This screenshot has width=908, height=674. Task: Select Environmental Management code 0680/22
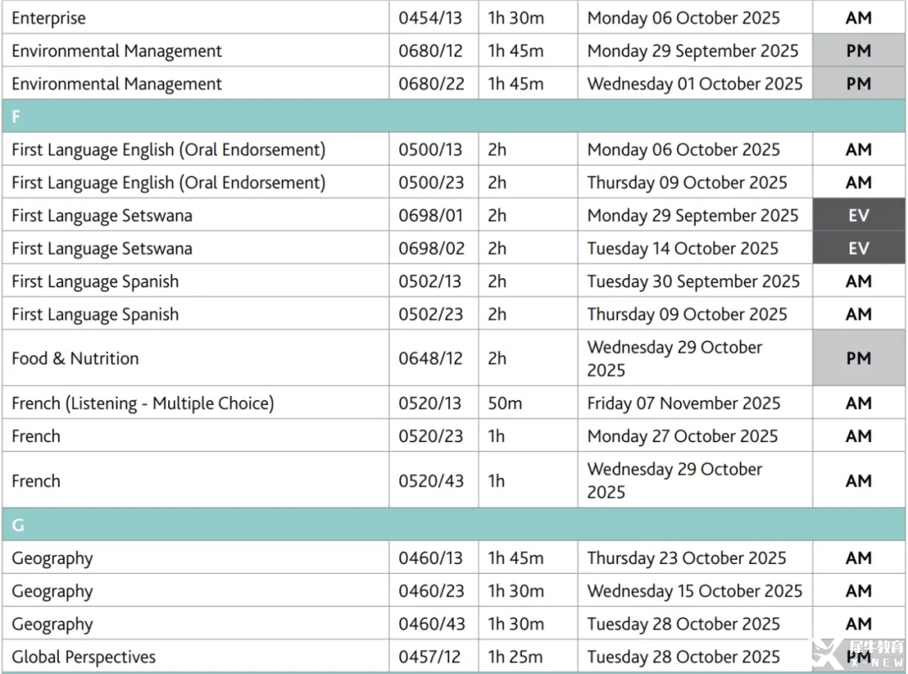point(430,84)
